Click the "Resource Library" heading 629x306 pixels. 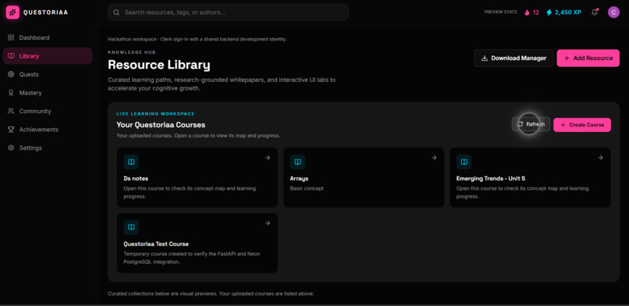[x=159, y=65]
